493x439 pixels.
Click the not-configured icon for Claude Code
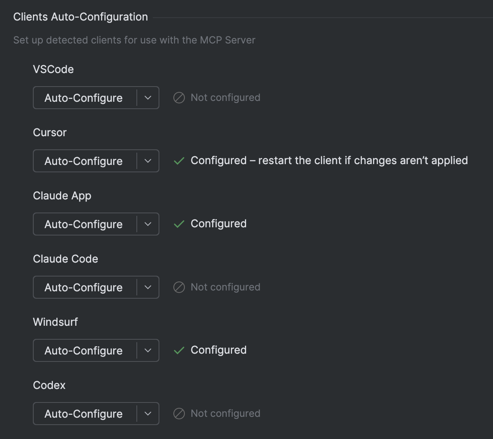[179, 287]
